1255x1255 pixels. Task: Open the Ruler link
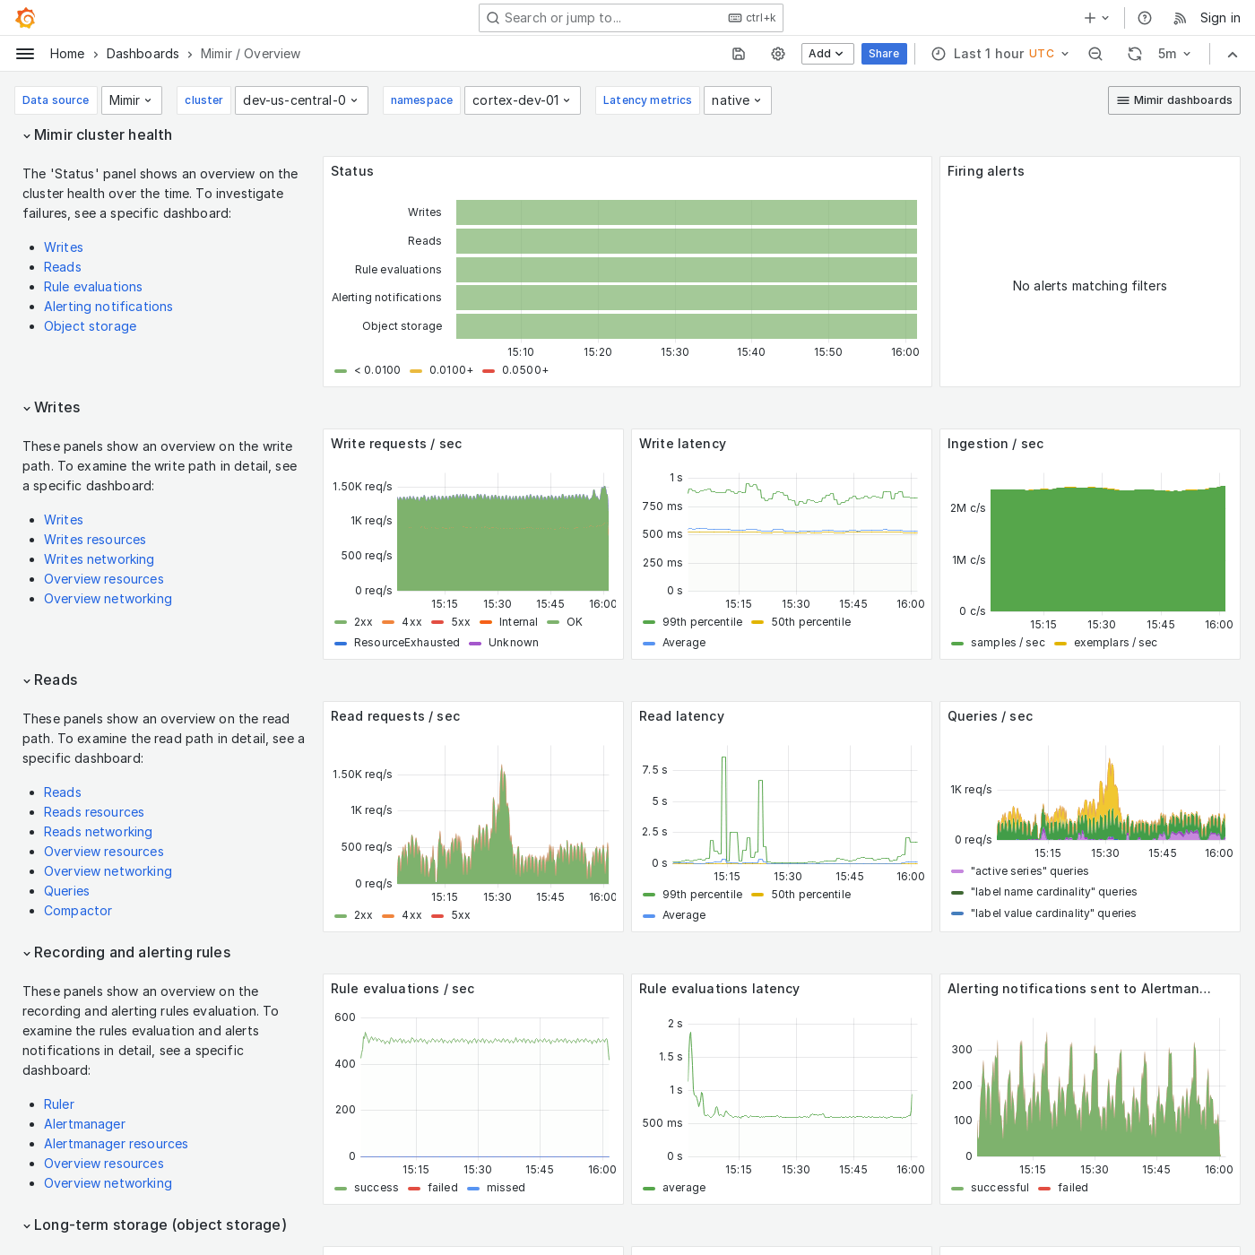(x=59, y=1104)
